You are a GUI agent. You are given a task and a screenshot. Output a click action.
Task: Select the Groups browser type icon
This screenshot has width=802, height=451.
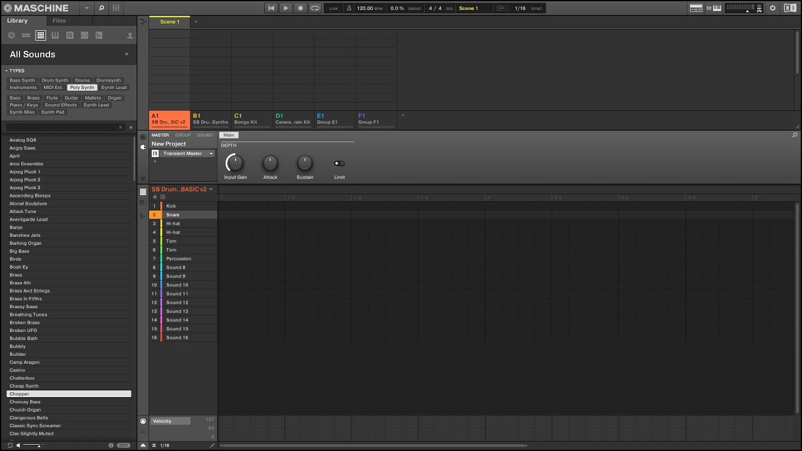[26, 36]
